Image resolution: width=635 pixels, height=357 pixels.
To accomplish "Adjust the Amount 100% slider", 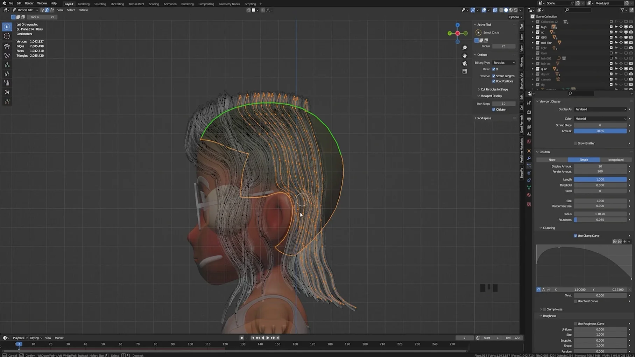I will click(x=600, y=131).
